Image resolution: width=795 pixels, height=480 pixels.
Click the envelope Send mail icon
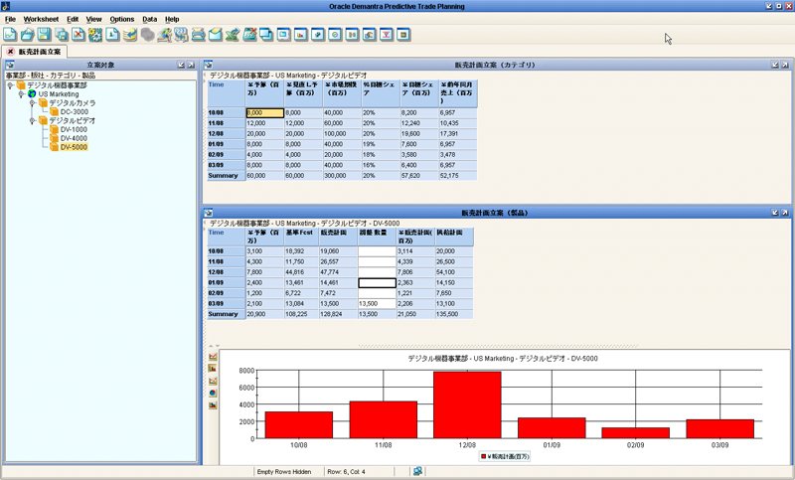(x=216, y=35)
